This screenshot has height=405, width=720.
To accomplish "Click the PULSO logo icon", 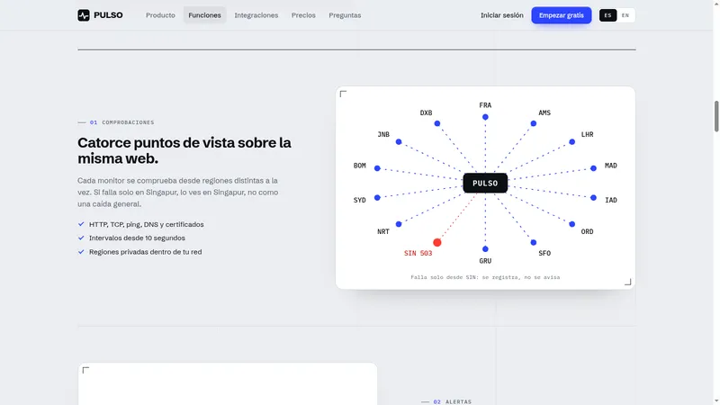I will click(x=84, y=15).
